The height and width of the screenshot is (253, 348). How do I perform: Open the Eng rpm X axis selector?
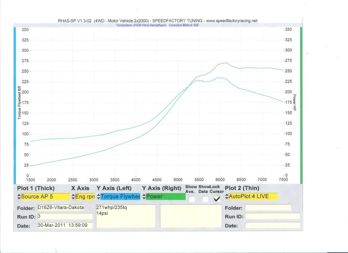tap(84, 197)
